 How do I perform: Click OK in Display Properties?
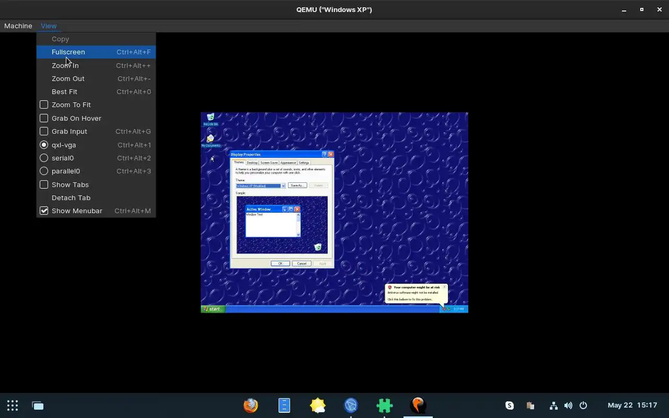280,263
